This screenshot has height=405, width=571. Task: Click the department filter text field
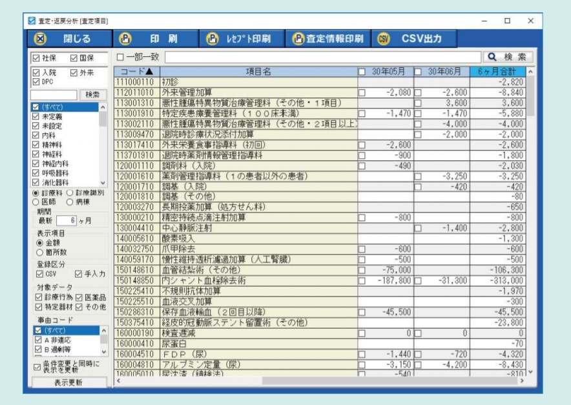click(x=54, y=95)
